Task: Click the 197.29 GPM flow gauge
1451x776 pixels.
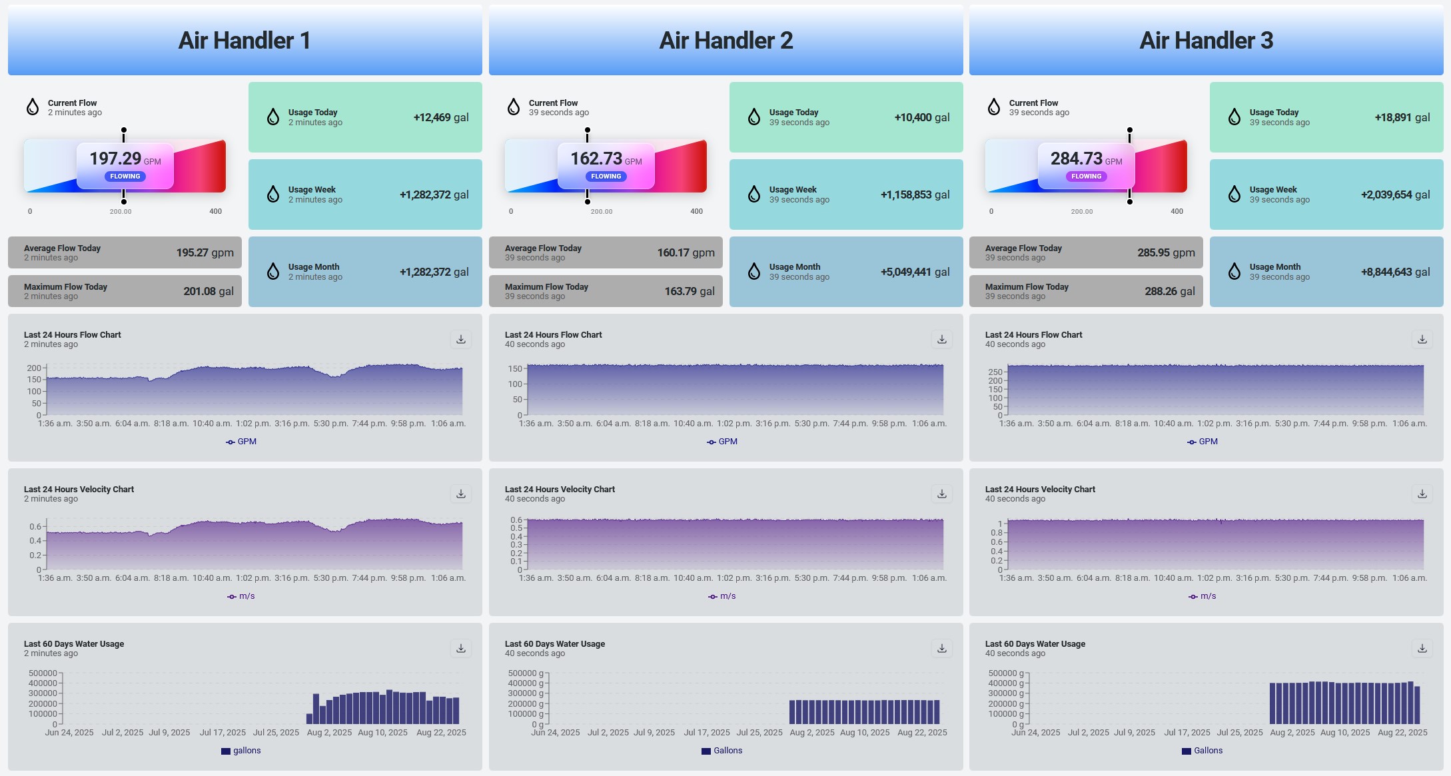Action: click(x=125, y=166)
